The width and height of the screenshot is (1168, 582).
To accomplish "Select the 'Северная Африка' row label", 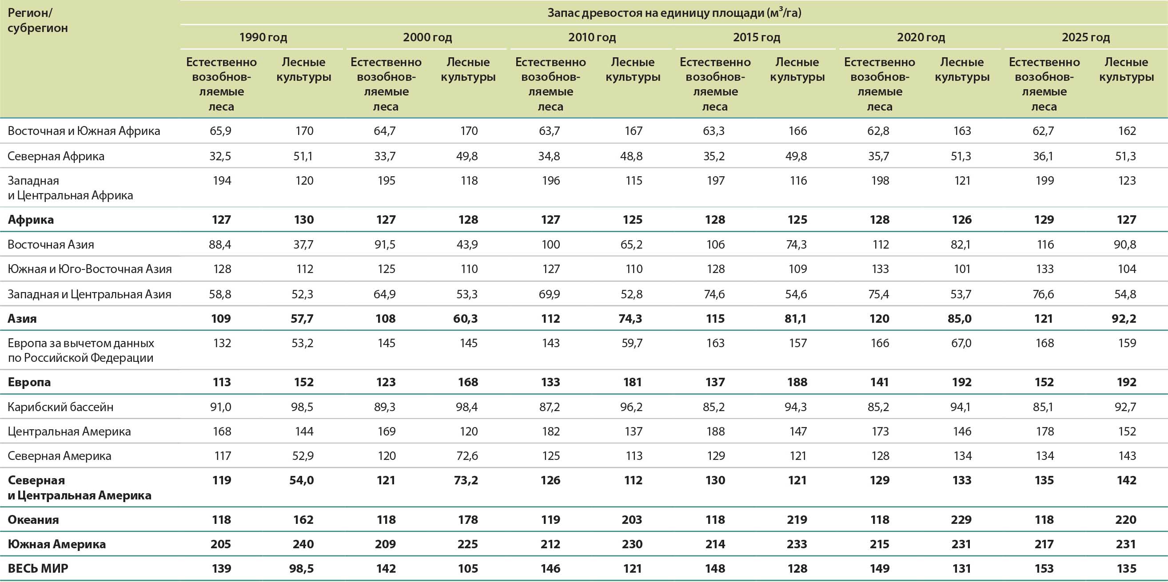I will [x=56, y=156].
